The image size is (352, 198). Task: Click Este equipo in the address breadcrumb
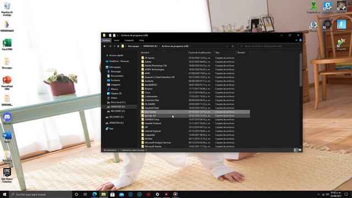point(134,46)
